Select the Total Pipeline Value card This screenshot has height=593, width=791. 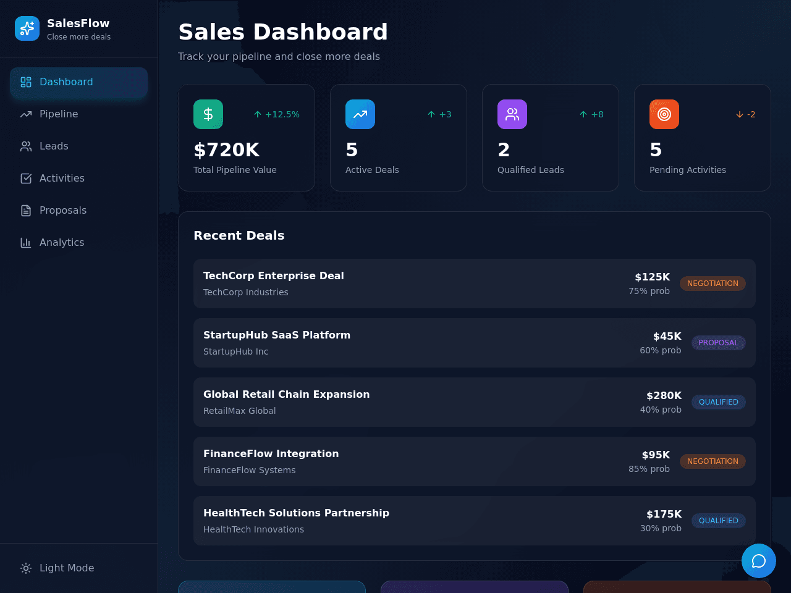(247, 138)
